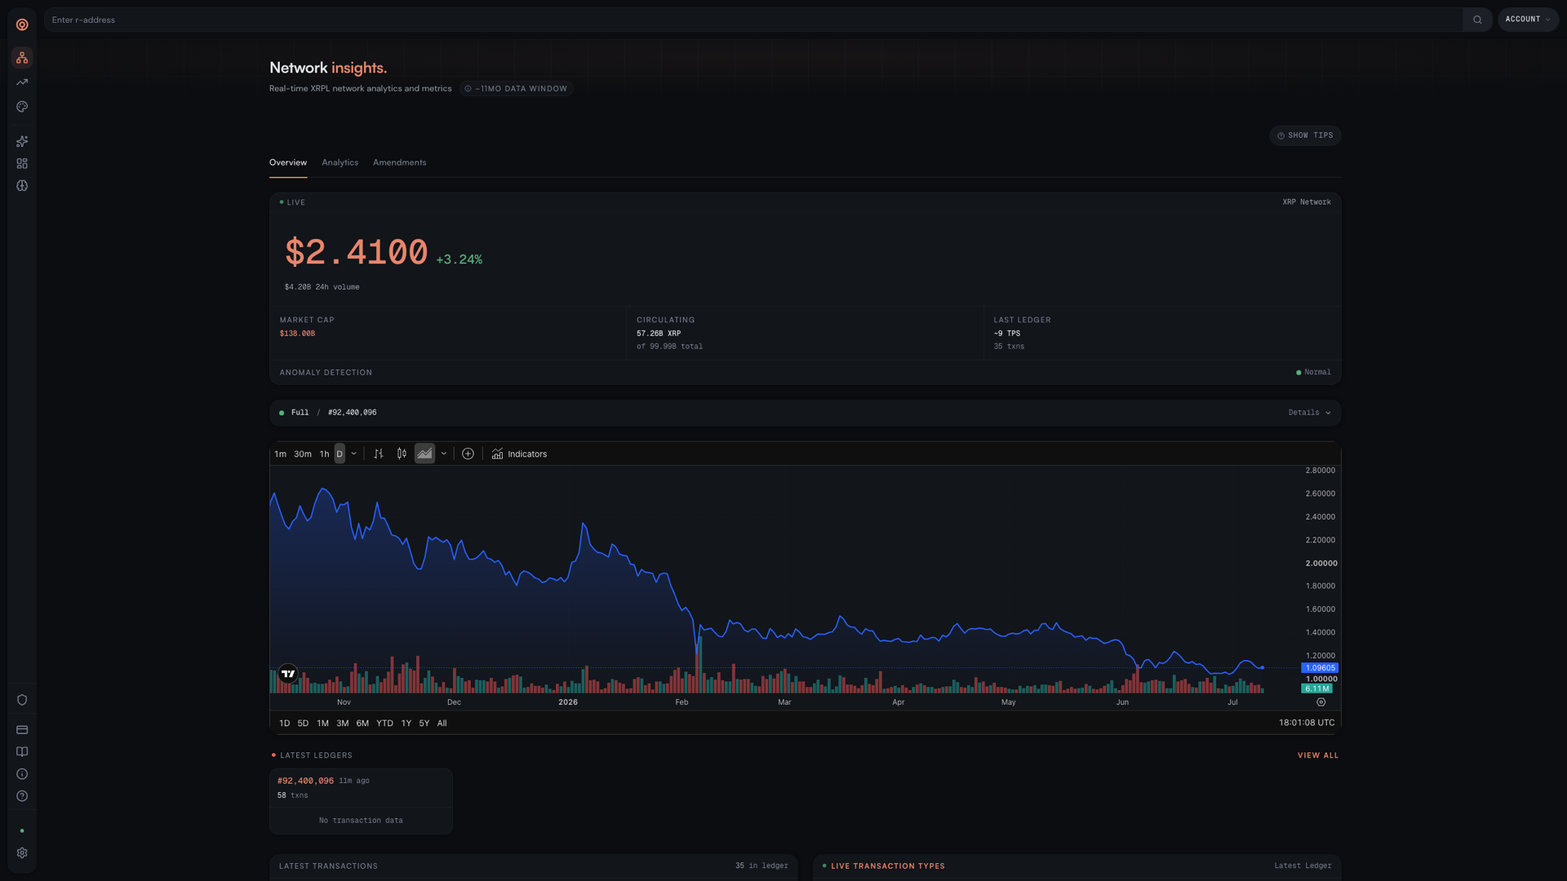Select the D daily interval
Screen dimensions: 1567x881
point(340,454)
